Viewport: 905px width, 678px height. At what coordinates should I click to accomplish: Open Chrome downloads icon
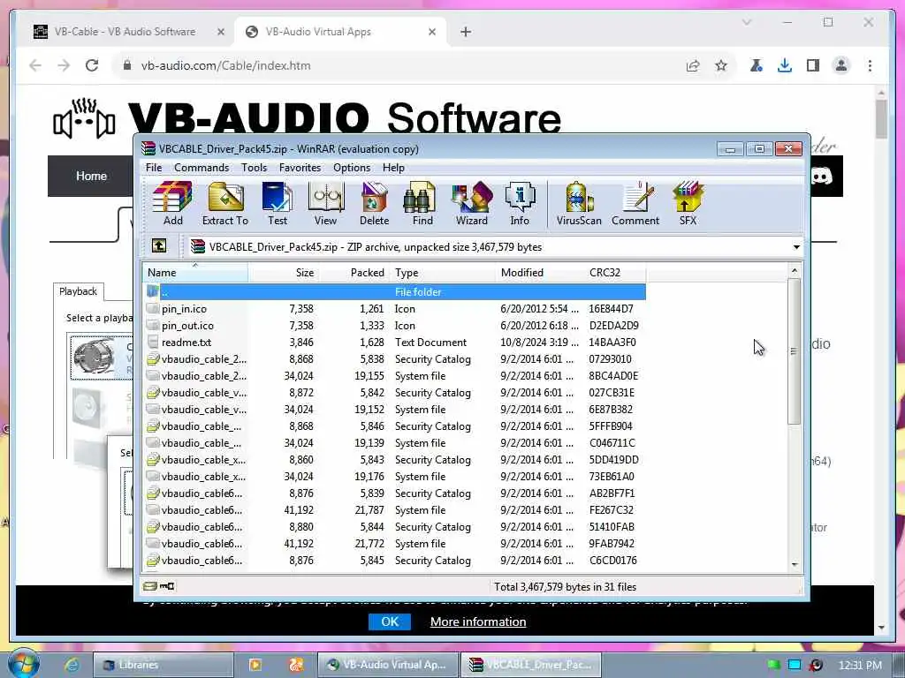pos(785,65)
